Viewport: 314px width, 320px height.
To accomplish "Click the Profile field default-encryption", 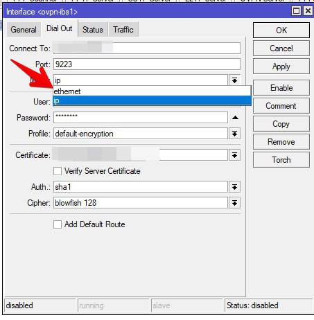I will point(141,134).
